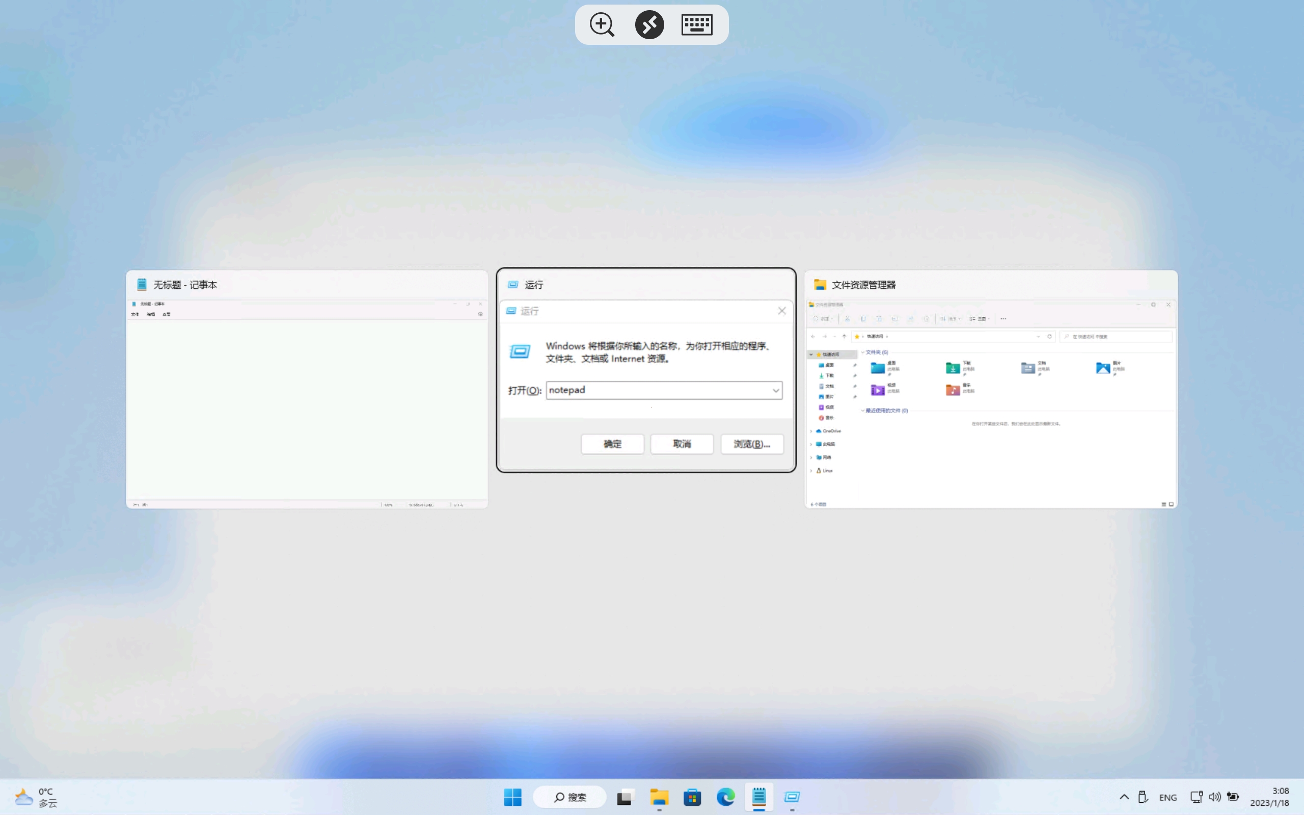The height and width of the screenshot is (815, 1304).
Task: Click the notepad text input field
Action: [658, 390]
